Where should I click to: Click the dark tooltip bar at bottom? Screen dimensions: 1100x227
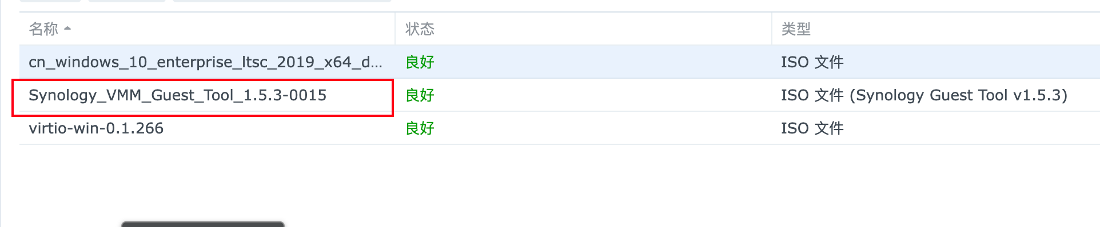click(x=203, y=224)
